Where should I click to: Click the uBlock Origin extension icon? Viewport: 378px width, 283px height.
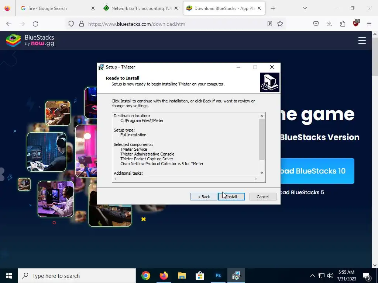coord(356,23)
